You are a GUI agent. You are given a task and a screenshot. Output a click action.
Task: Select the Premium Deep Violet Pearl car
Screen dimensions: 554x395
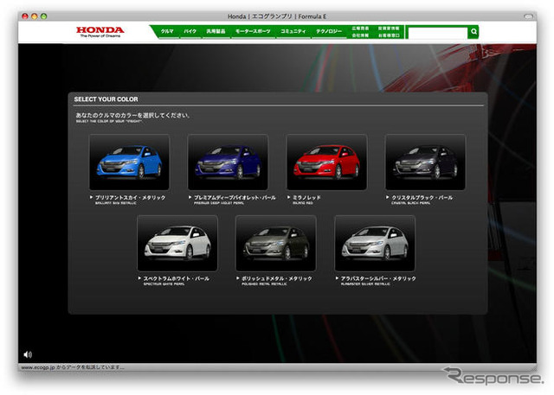[x=228, y=162]
